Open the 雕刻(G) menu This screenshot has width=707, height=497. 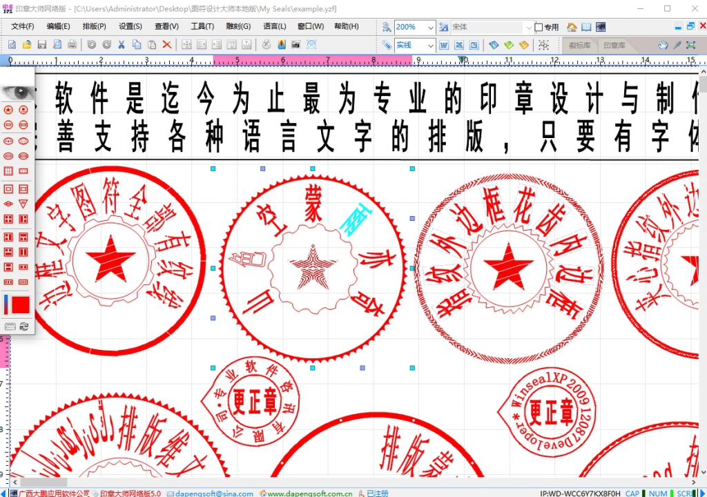click(x=238, y=26)
